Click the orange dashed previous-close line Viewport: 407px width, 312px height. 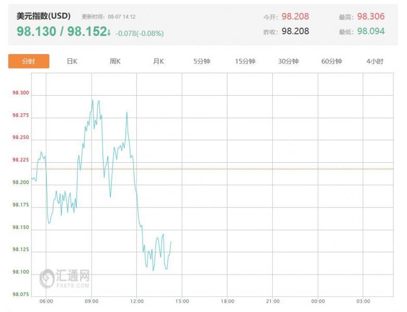(260, 169)
